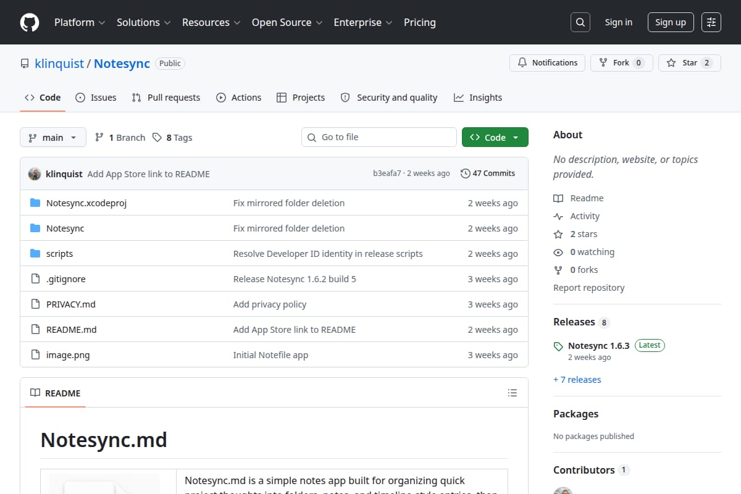741x494 pixels.
Task: Open the main branch selector dropdown
Action: tap(52, 138)
